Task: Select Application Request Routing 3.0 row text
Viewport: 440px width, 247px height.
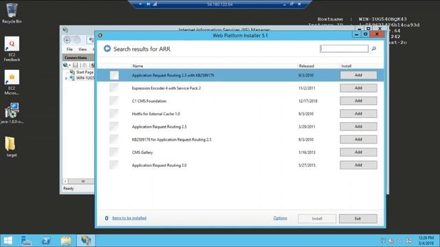Action: point(159,165)
